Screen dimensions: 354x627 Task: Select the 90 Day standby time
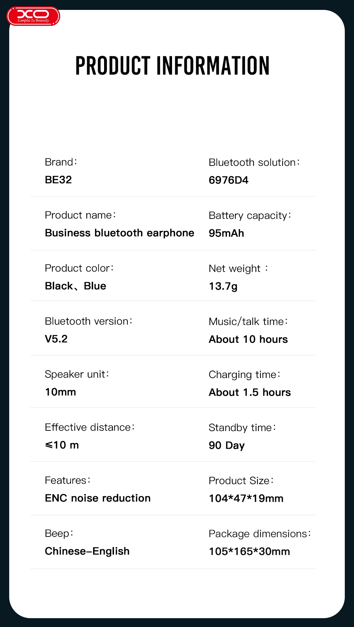(227, 446)
